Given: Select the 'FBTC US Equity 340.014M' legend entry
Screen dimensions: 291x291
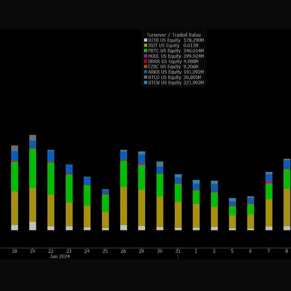Looking at the screenshot, I should [174, 51].
